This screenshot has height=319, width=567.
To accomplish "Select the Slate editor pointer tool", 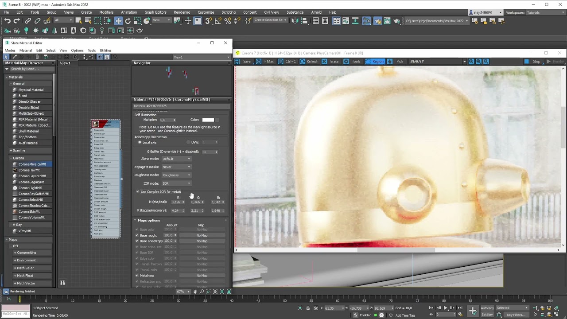I will click(x=6, y=57).
